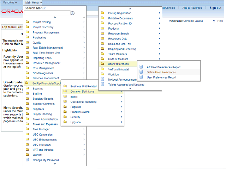Open User Preferences folder in submenu
226x169 pixels.
click(118, 64)
